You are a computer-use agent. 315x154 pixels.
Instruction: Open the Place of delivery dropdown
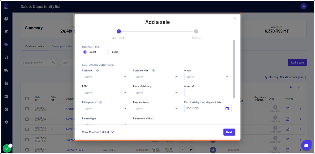(156, 93)
